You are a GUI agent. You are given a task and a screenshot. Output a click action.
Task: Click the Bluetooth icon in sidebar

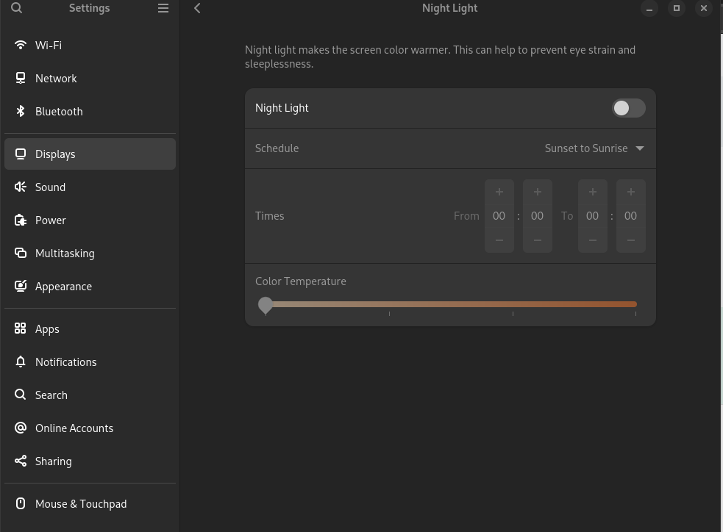click(x=21, y=111)
